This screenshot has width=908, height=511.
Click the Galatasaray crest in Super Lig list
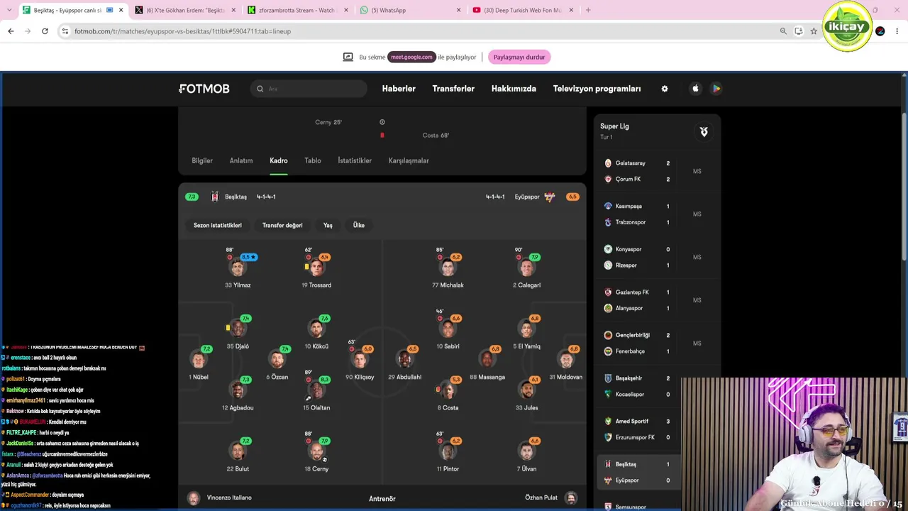point(608,163)
